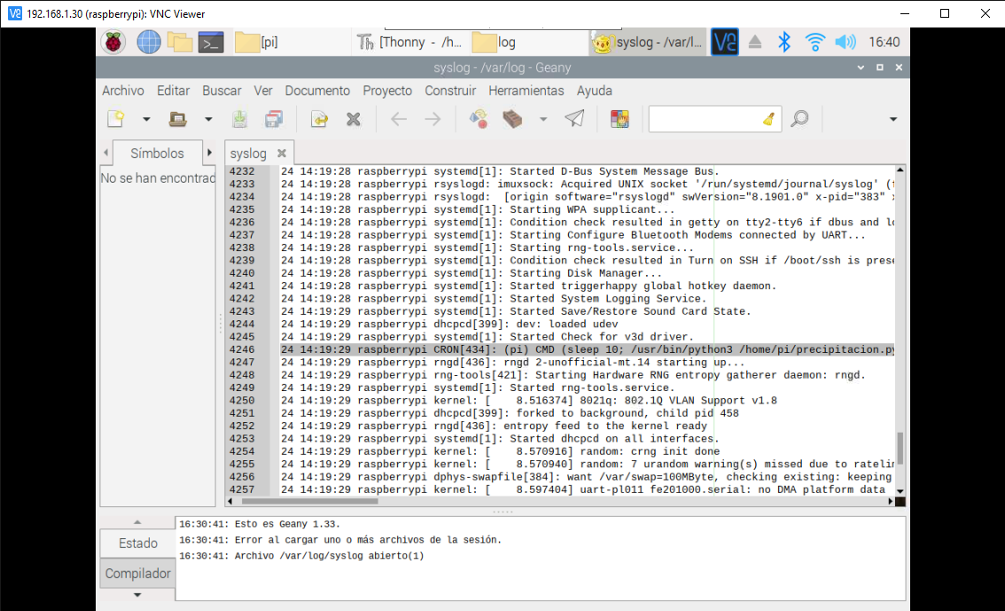The width and height of the screenshot is (1005, 611).
Task: Close the syslog document tab
Action: pos(282,153)
